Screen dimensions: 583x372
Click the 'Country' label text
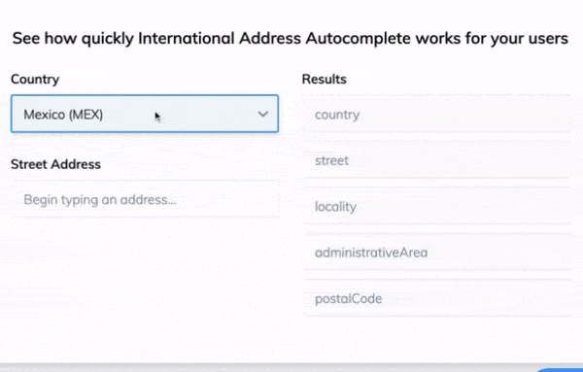click(x=35, y=79)
